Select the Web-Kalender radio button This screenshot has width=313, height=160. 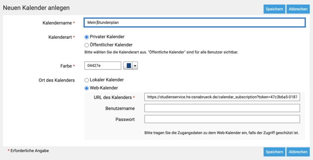coord(87,88)
